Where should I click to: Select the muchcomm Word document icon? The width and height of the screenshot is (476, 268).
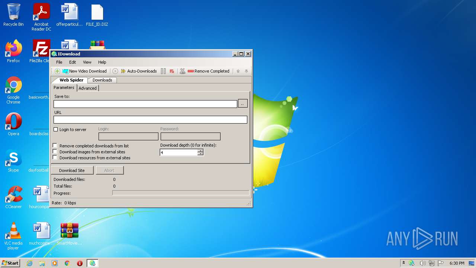pos(41,234)
